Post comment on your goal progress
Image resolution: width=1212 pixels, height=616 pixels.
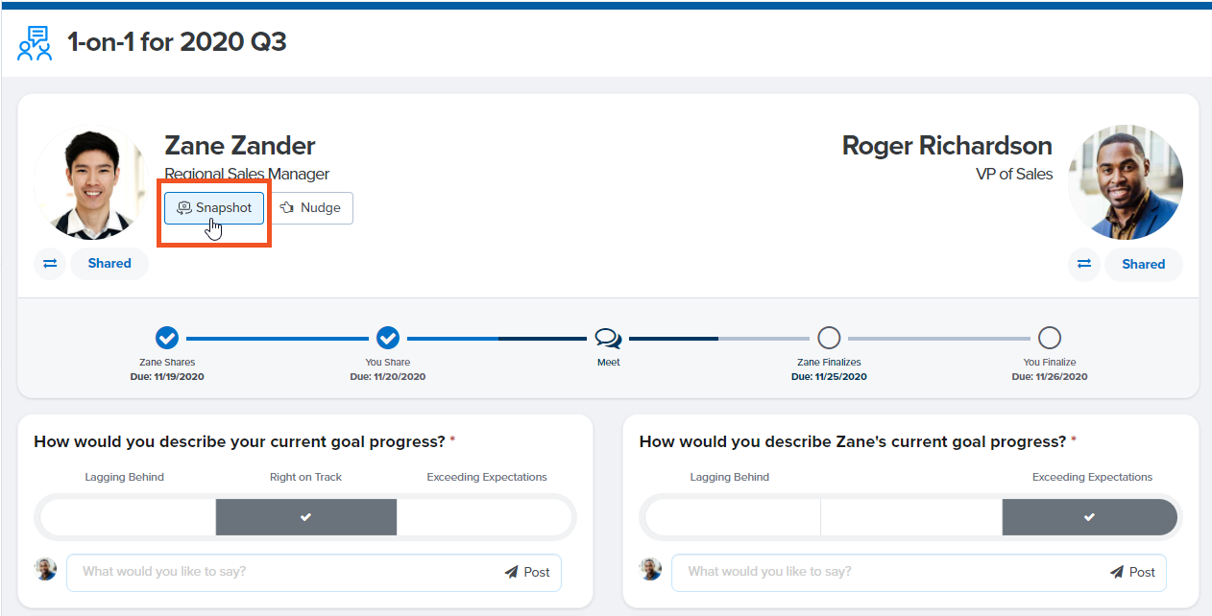point(527,572)
